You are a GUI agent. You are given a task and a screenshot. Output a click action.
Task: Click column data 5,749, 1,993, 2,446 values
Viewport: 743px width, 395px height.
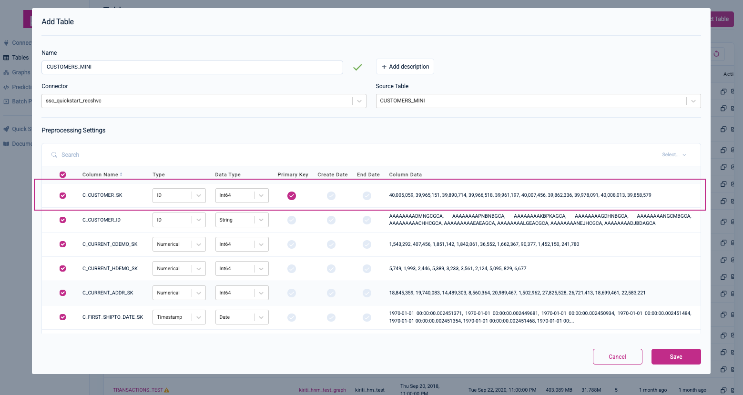pos(458,269)
